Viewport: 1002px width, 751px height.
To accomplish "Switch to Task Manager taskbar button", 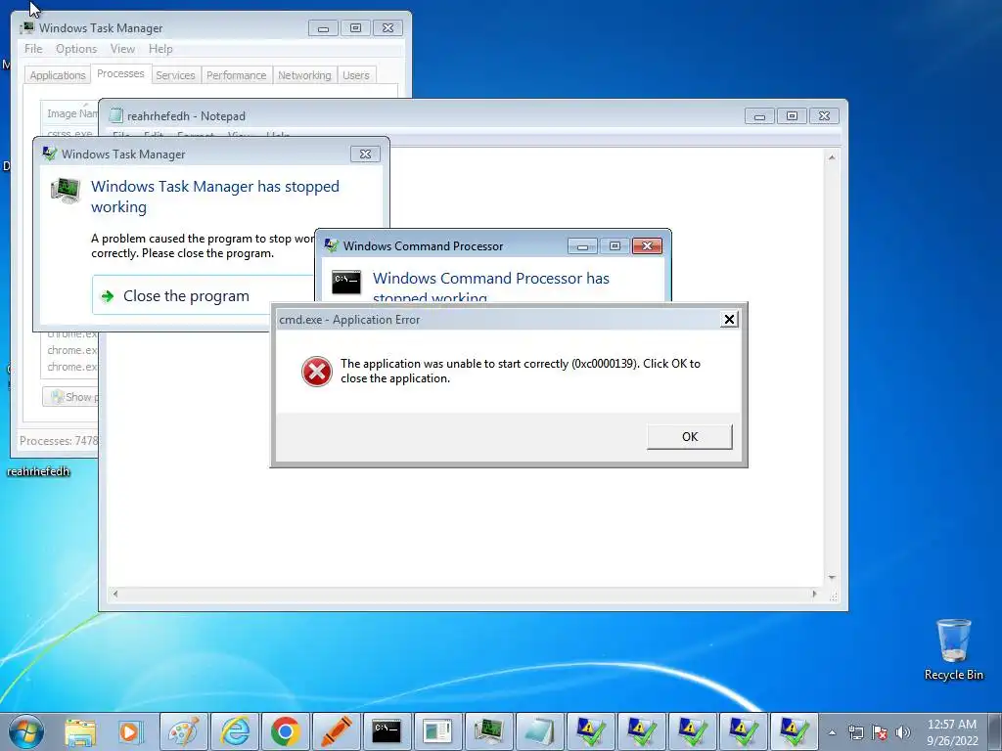I will tap(489, 731).
